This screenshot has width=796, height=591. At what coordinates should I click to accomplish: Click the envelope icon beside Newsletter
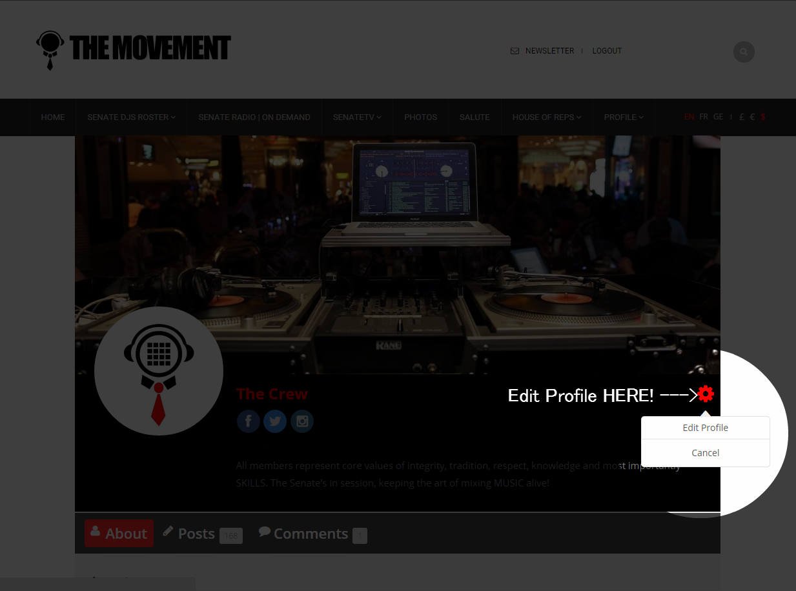515,50
